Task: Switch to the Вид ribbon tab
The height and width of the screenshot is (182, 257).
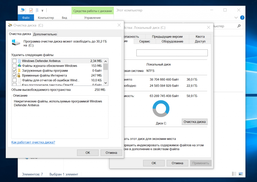Action: click(x=64, y=18)
